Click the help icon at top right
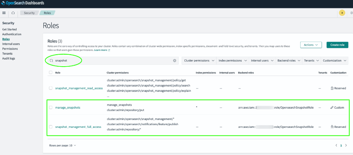Viewport: 353px width, 155px height. (x=351, y=13)
